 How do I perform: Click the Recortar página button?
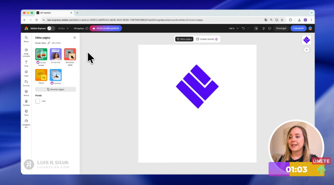(x=55, y=89)
